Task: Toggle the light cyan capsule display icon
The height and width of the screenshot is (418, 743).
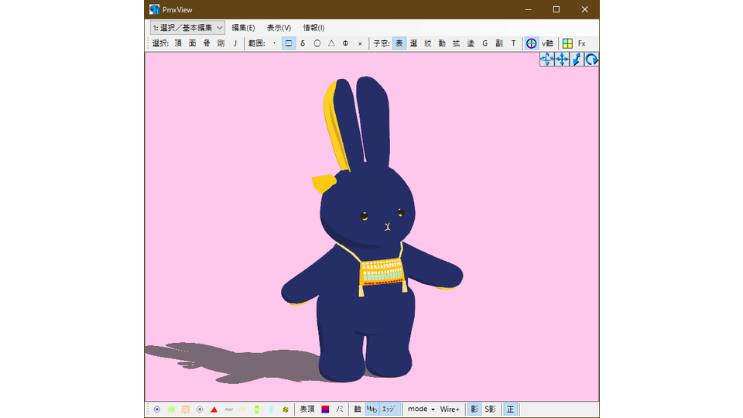Action: [271, 409]
